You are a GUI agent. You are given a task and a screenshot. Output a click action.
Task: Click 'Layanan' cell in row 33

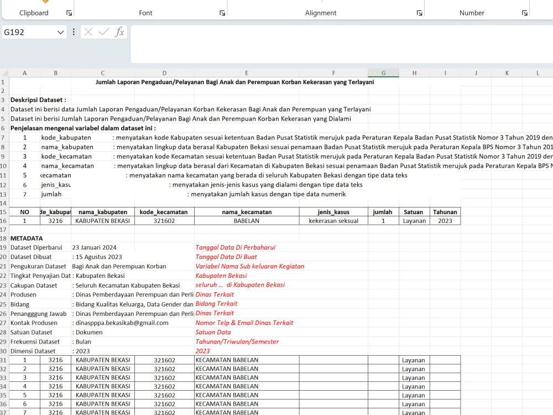(x=413, y=378)
